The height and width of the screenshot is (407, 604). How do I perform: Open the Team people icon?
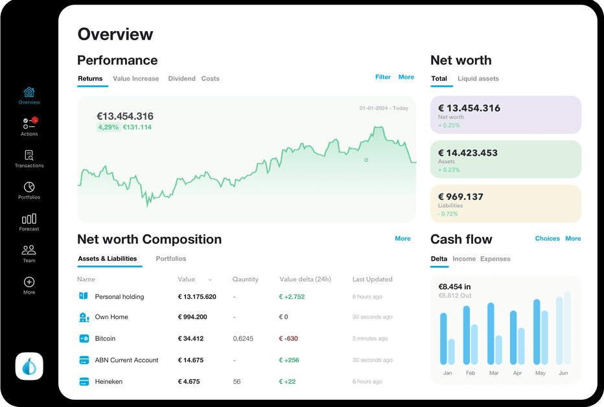[29, 250]
